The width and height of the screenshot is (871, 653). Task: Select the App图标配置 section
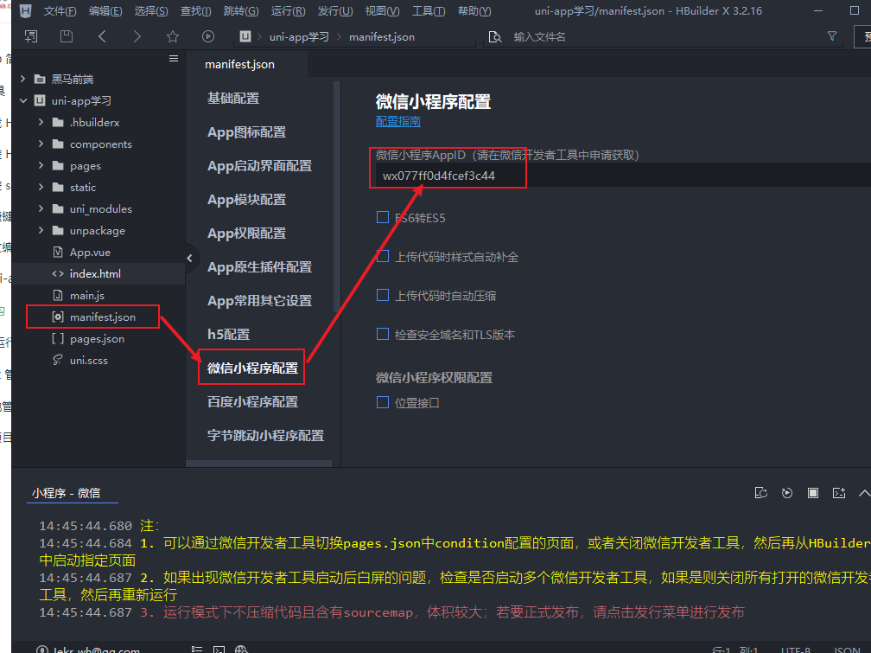(x=246, y=132)
